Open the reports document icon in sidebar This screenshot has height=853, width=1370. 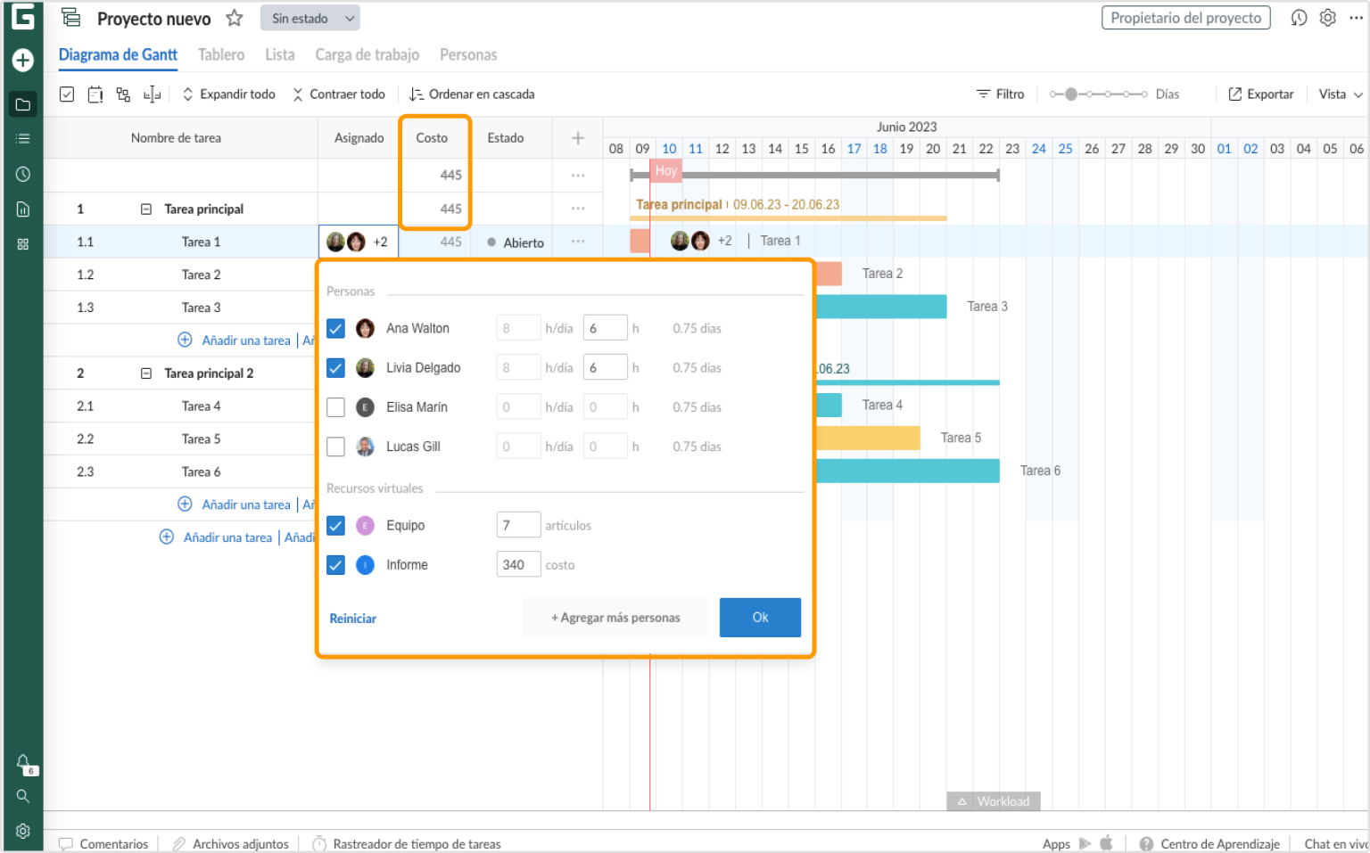pos(23,209)
